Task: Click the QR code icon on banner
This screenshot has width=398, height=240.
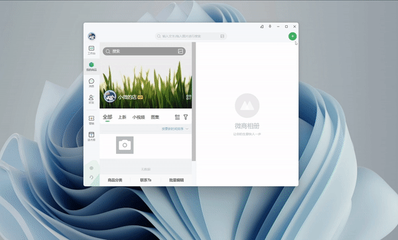Action: (188, 97)
